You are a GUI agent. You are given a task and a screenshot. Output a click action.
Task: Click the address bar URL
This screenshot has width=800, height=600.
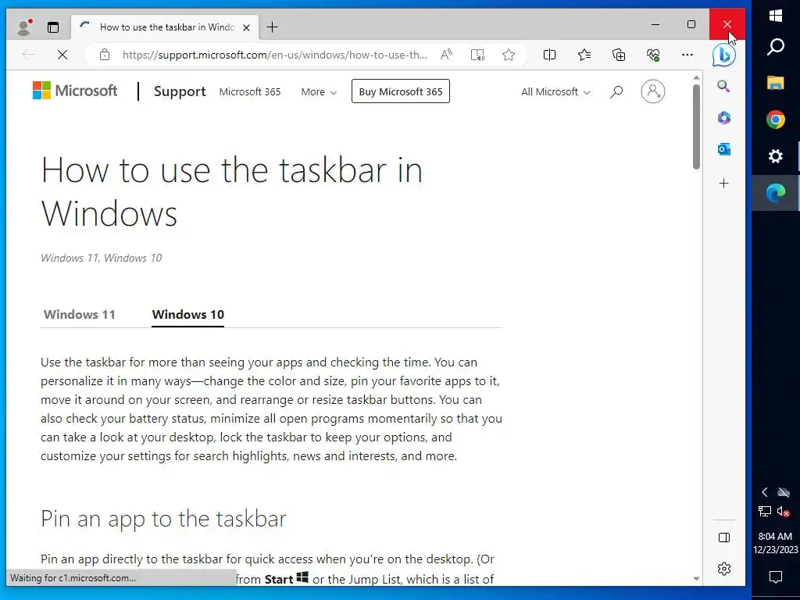[274, 55]
